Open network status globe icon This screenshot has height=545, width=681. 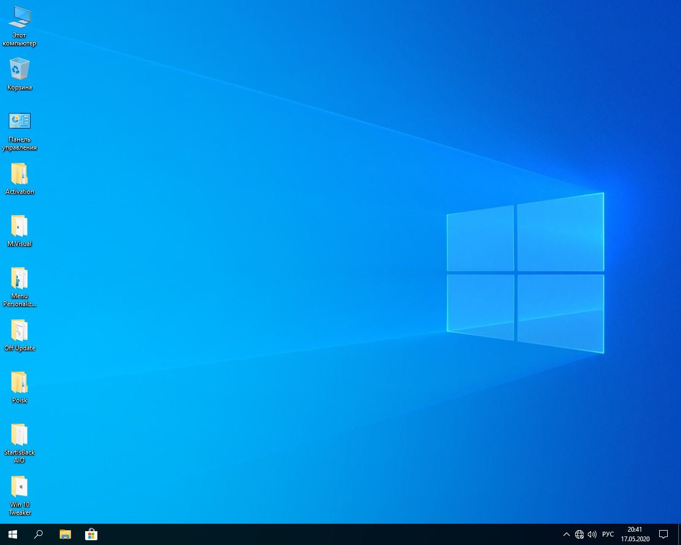pos(579,534)
